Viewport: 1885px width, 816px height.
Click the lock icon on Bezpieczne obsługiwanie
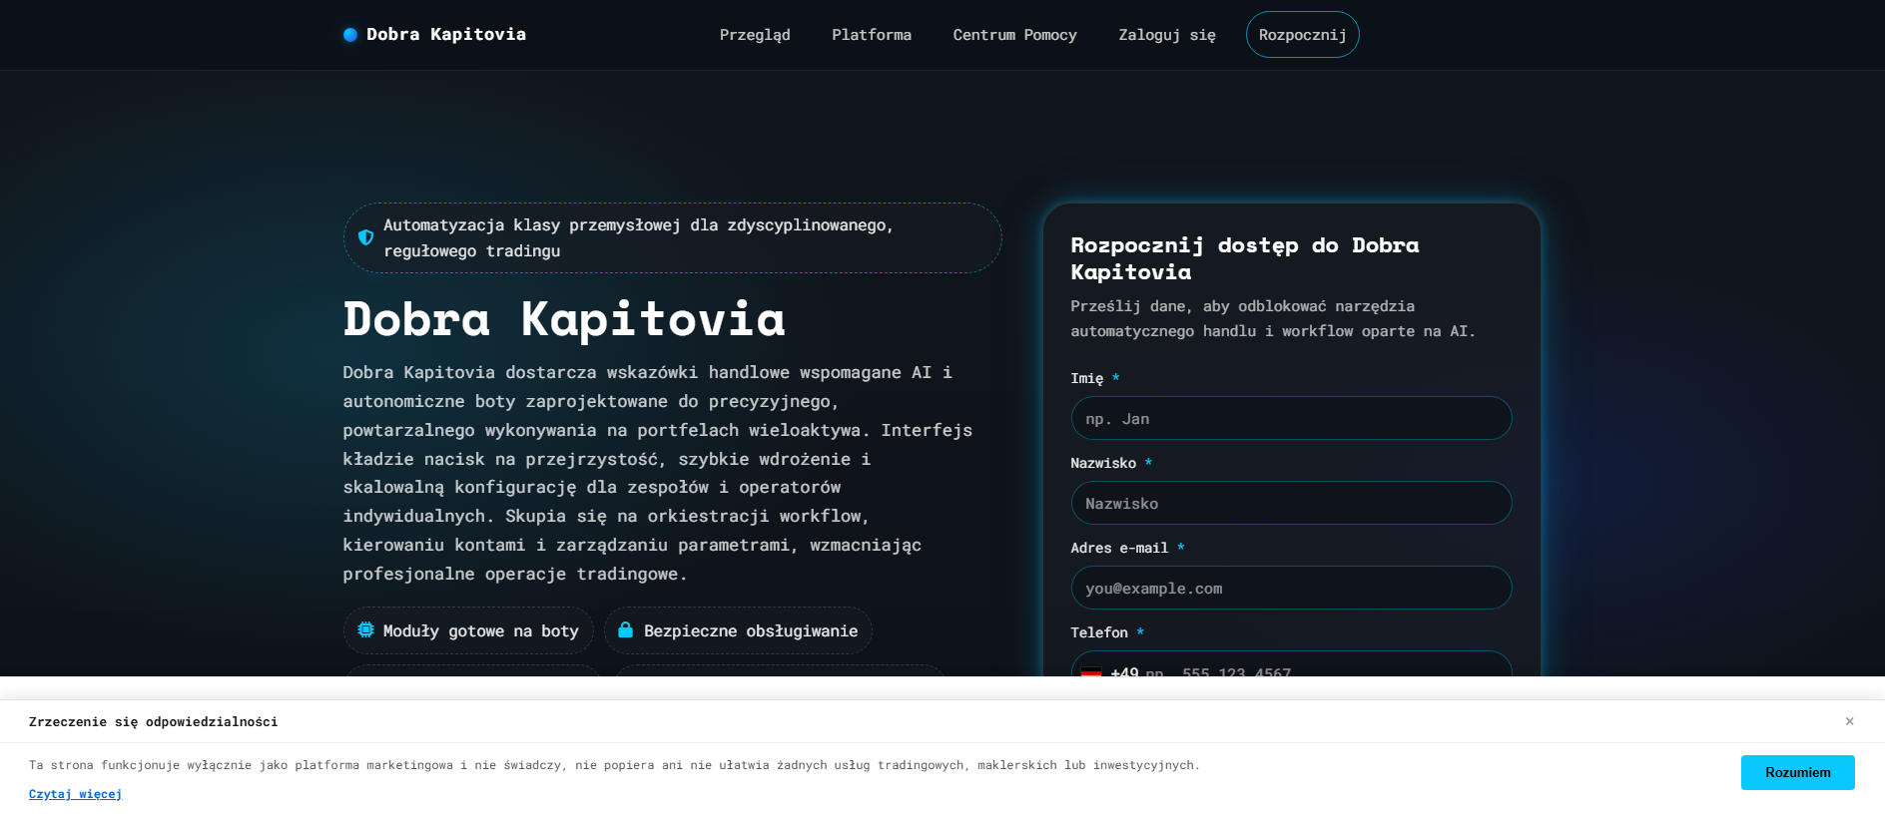[625, 630]
